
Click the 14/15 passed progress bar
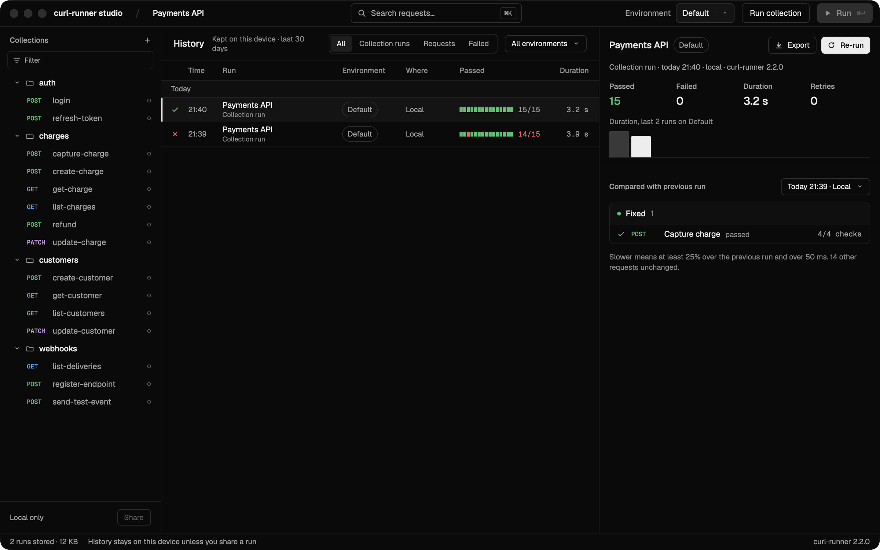click(486, 134)
